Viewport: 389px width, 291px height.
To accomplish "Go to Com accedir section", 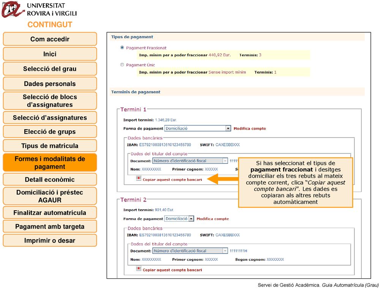I will click(x=50, y=39).
